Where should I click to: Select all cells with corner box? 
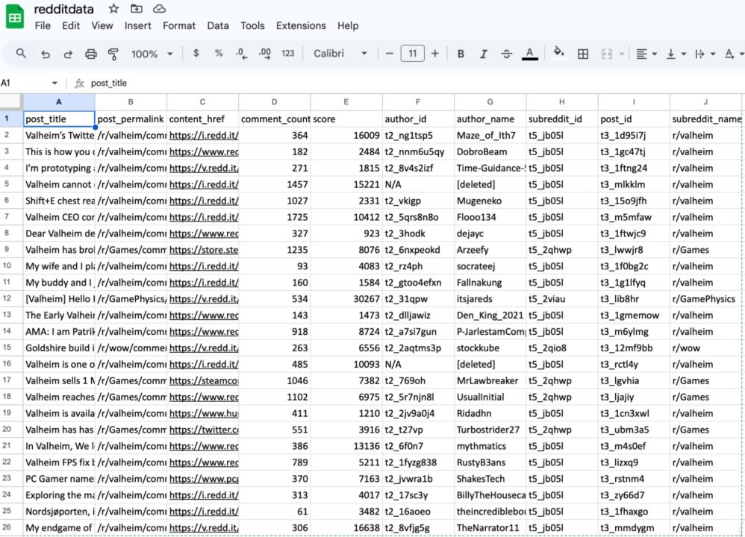(x=11, y=101)
